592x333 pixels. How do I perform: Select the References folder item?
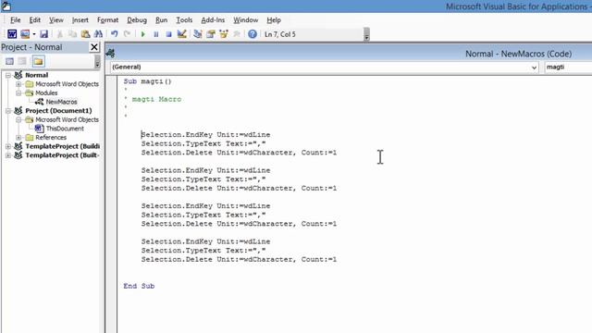coord(51,138)
